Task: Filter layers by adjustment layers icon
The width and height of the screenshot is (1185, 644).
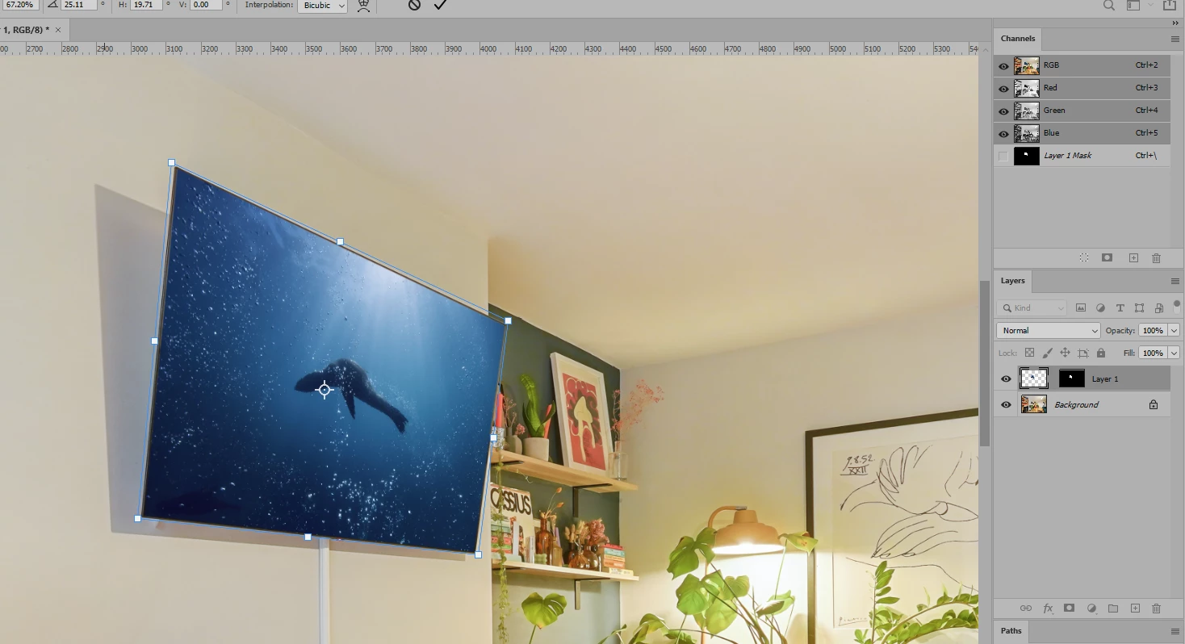Action: [x=1100, y=308]
